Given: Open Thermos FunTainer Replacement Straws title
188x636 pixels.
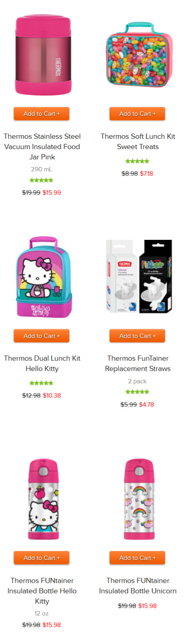Looking at the screenshot, I should [x=138, y=364].
